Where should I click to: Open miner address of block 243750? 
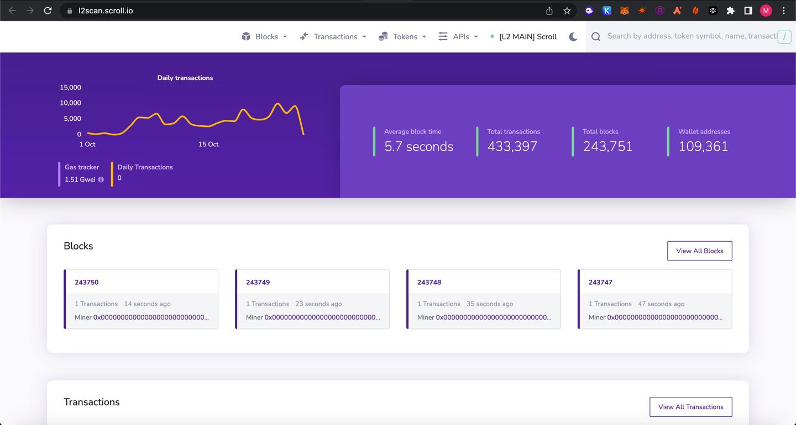coord(151,317)
